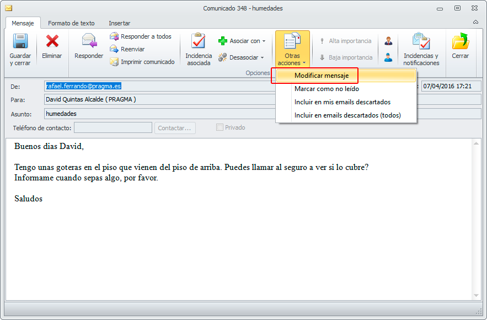Click the Guardar y cerrar floppy icon

(x=20, y=41)
